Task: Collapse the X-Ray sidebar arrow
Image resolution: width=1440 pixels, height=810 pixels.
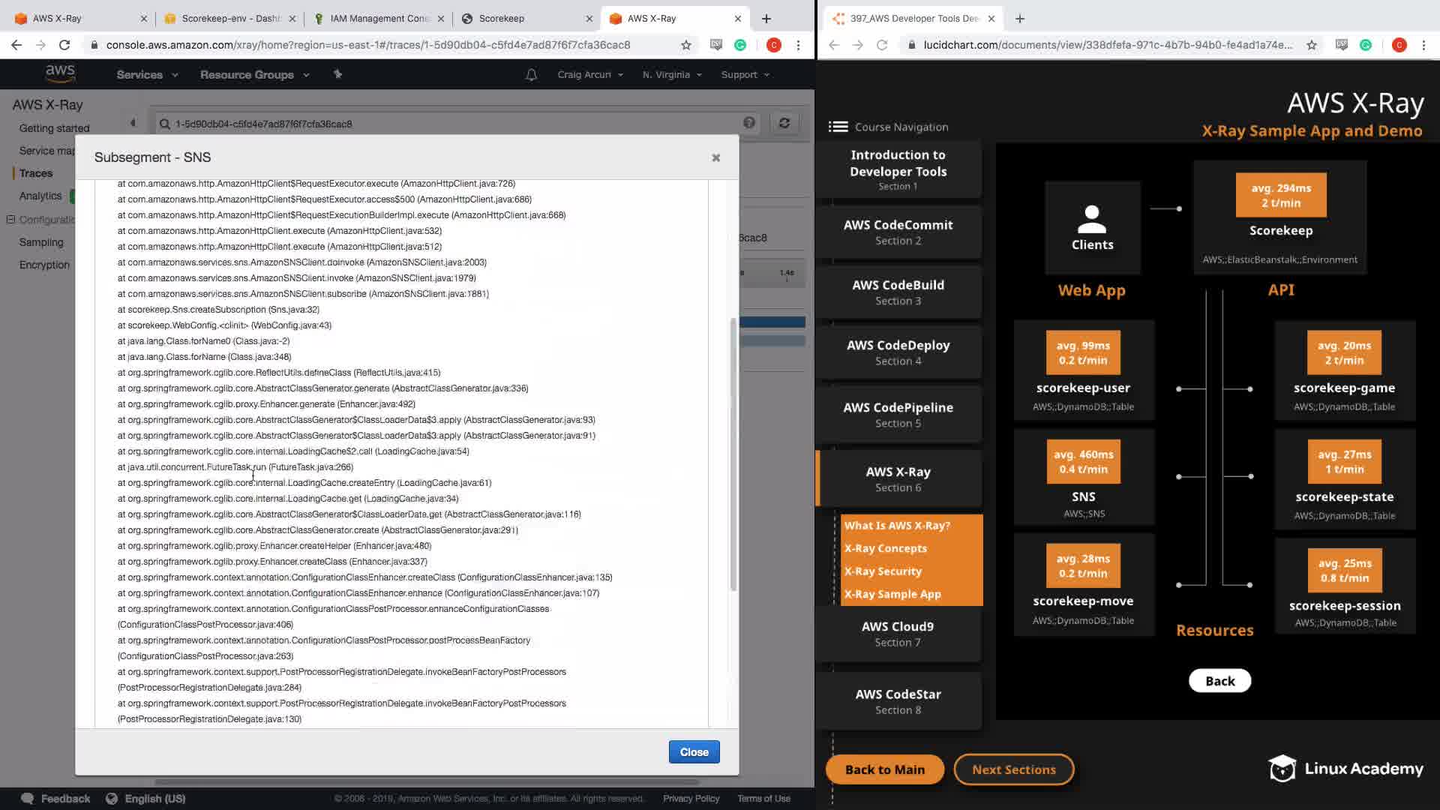Action: coord(133,123)
